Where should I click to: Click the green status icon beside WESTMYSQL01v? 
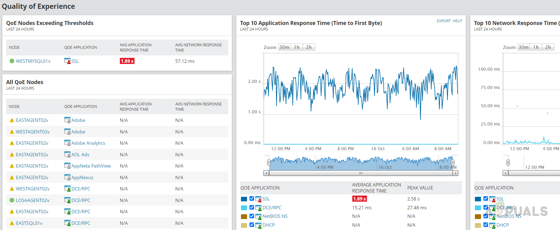(12, 61)
